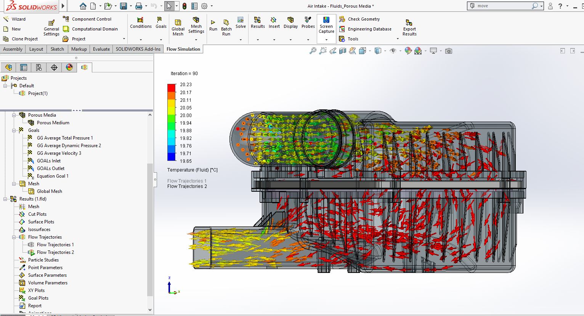Image resolution: width=584 pixels, height=316 pixels.
Task: Open the SOLIDWORKS Add-Ins tab
Action: (138, 49)
